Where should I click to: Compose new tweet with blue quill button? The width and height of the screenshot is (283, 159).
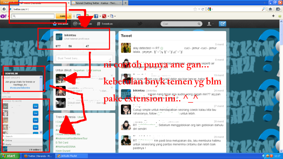coord(222,24)
